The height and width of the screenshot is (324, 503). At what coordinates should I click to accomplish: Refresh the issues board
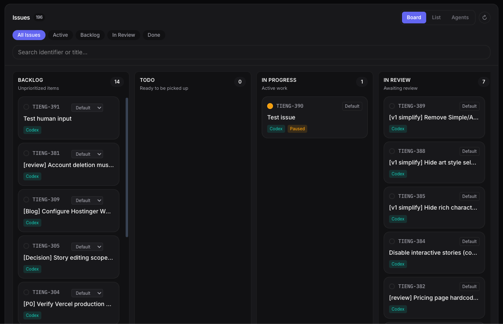click(x=484, y=17)
